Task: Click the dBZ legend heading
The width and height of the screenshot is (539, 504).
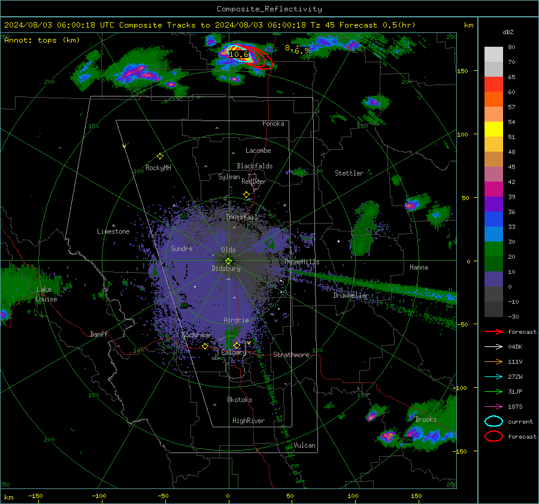Action: (508, 32)
